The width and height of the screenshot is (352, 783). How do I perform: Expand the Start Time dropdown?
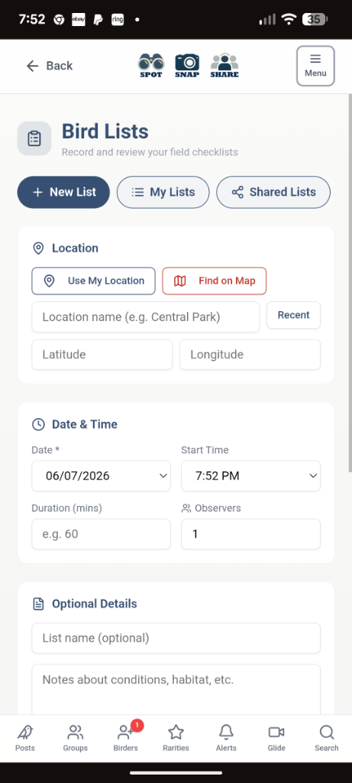click(250, 476)
